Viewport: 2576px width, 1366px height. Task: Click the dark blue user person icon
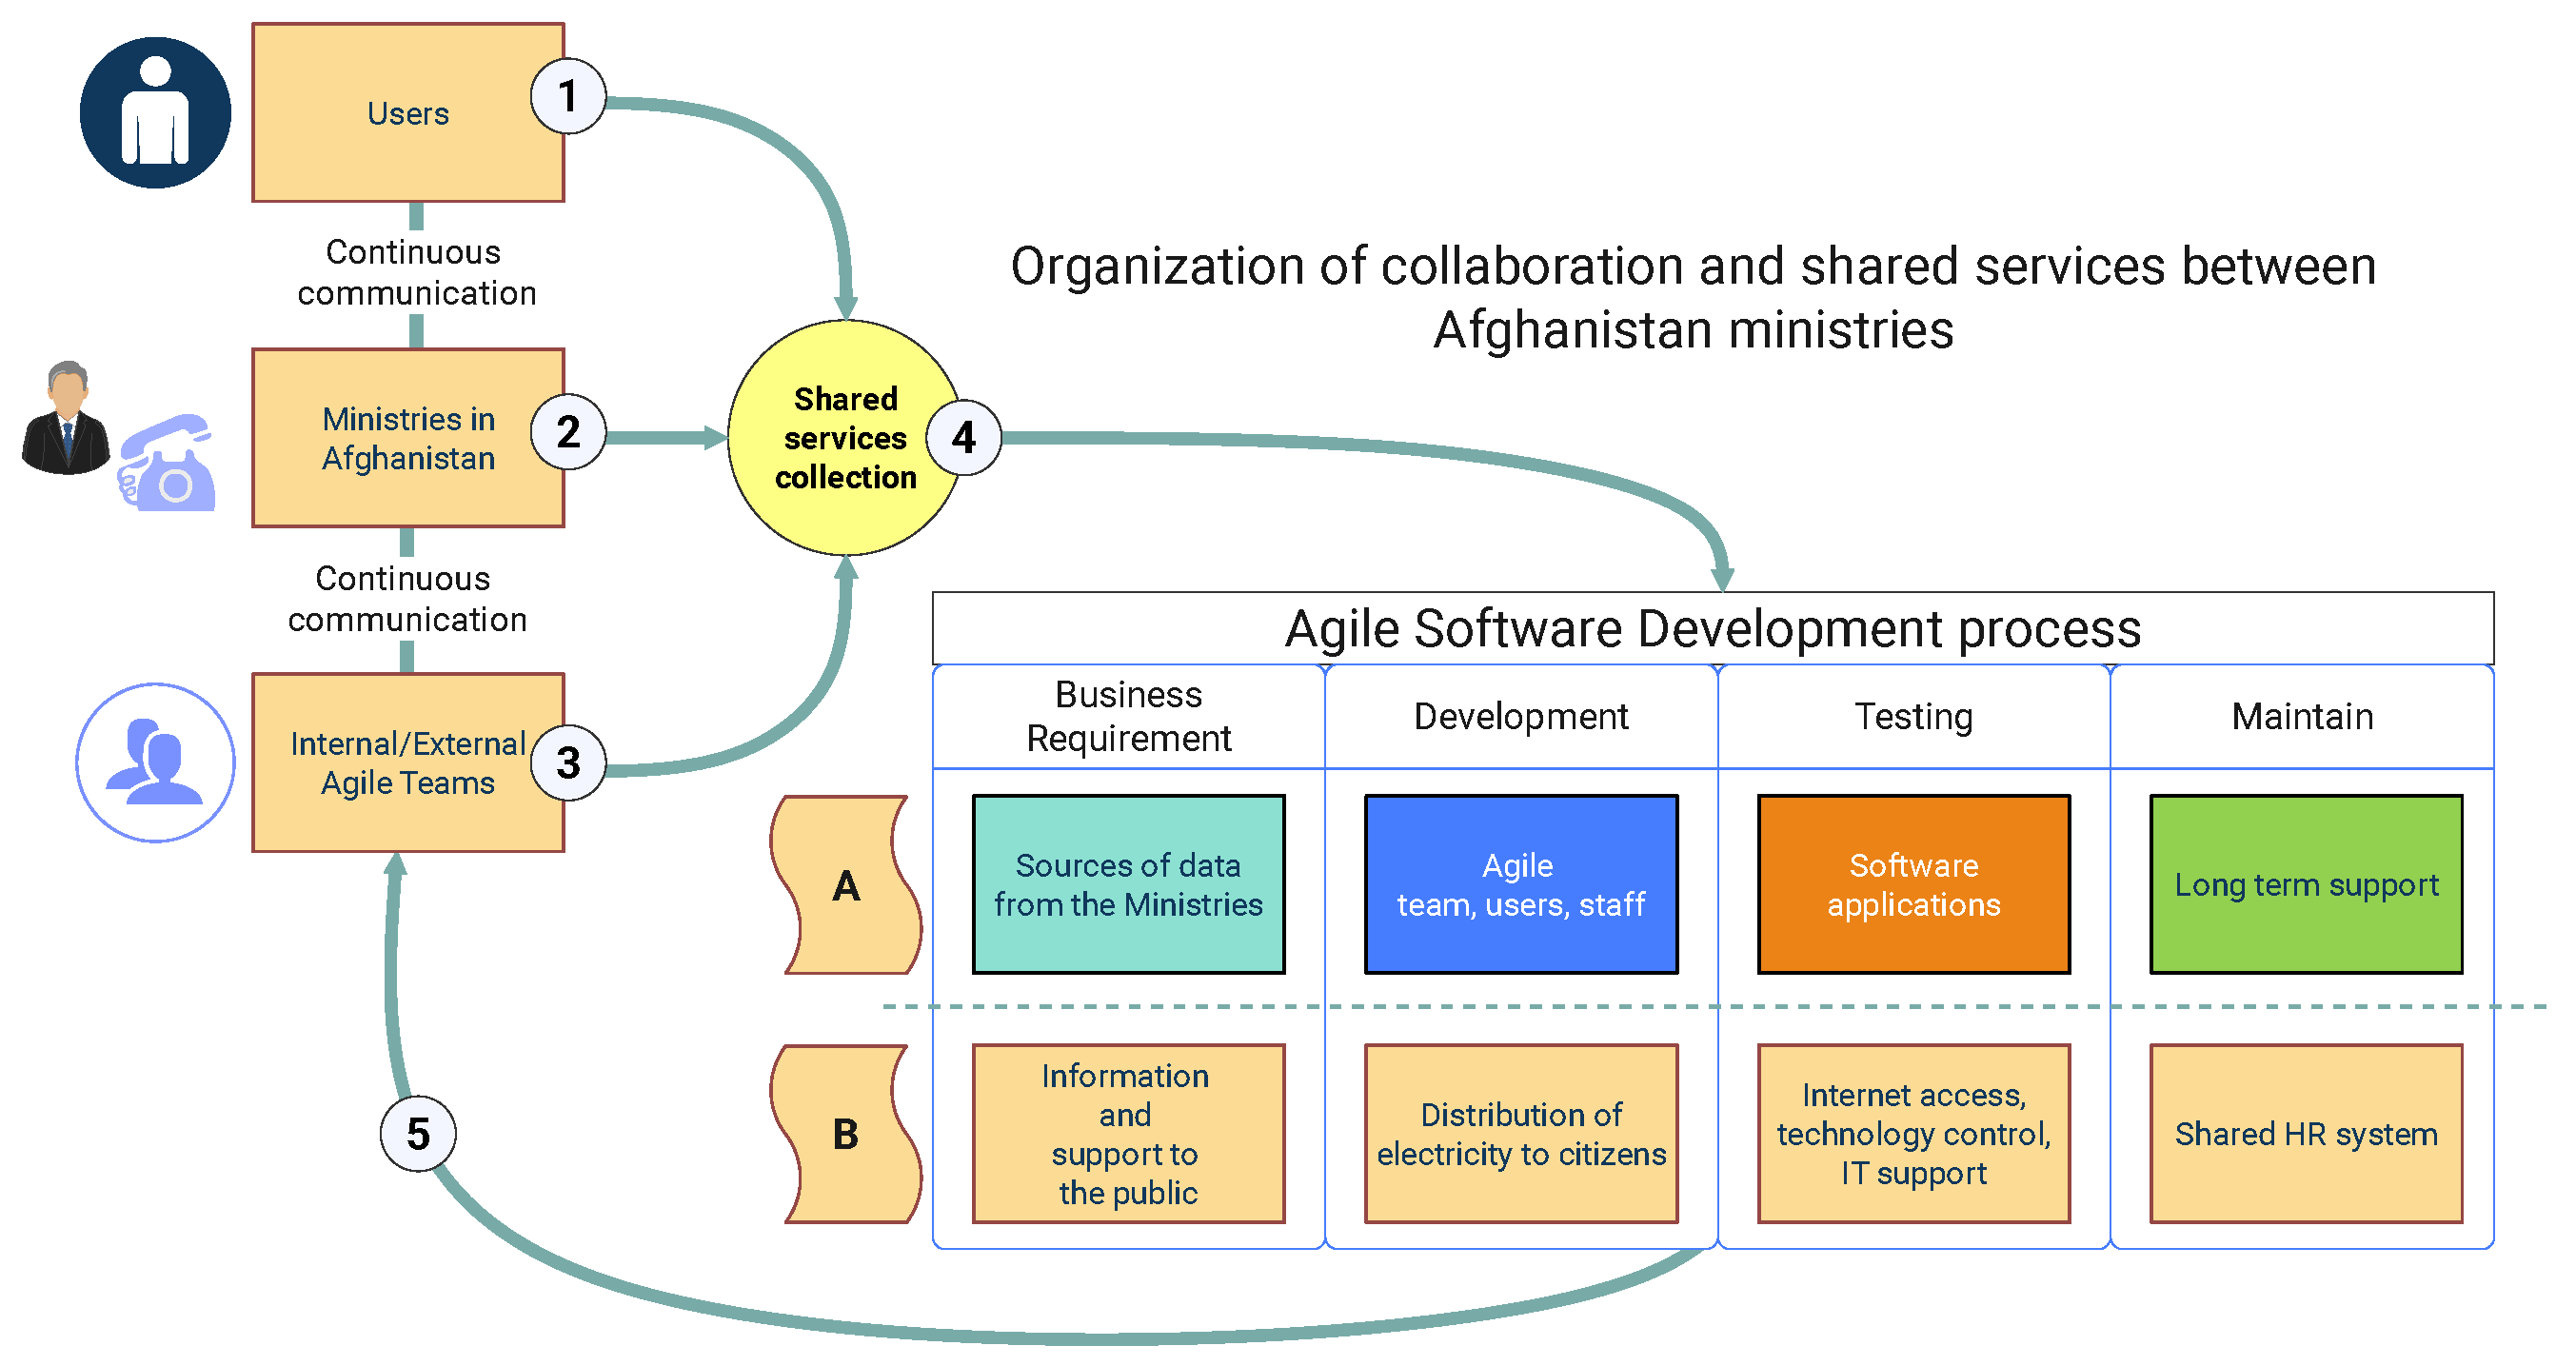[155, 112]
